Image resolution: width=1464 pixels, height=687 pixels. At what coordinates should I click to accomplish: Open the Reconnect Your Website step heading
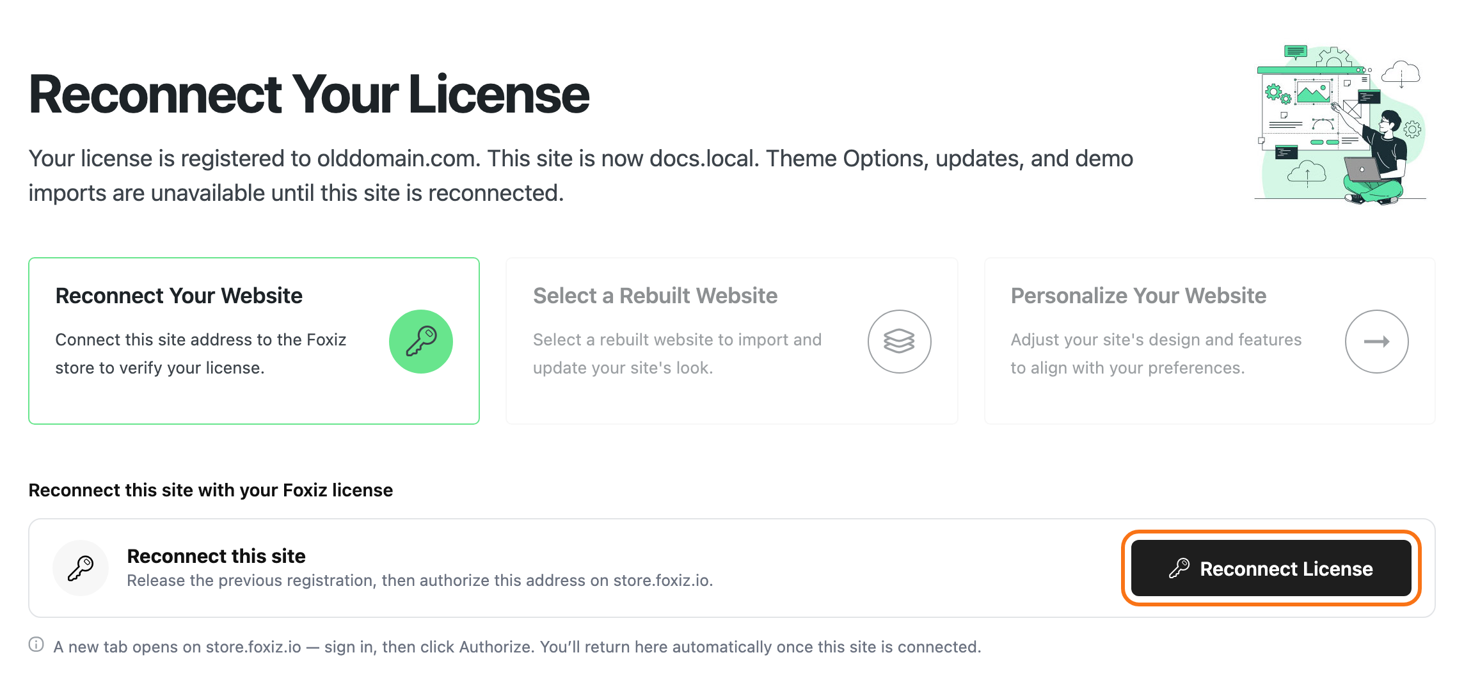click(179, 296)
